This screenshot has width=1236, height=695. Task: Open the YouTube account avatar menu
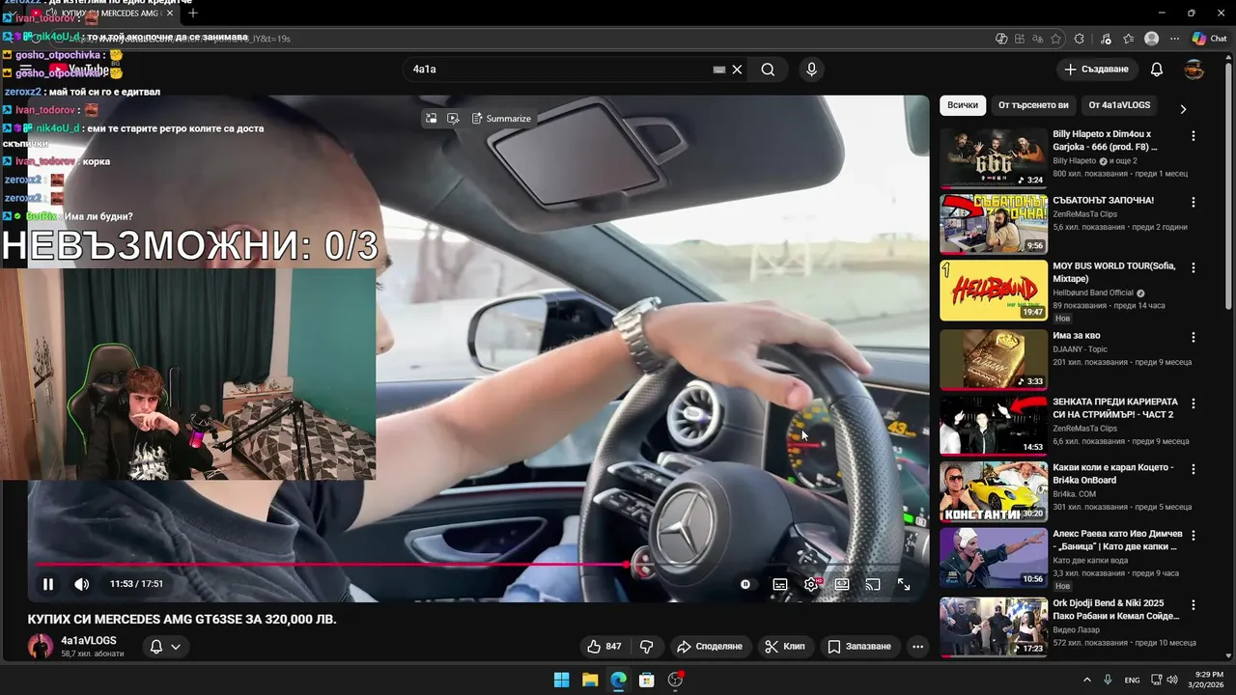(x=1194, y=69)
